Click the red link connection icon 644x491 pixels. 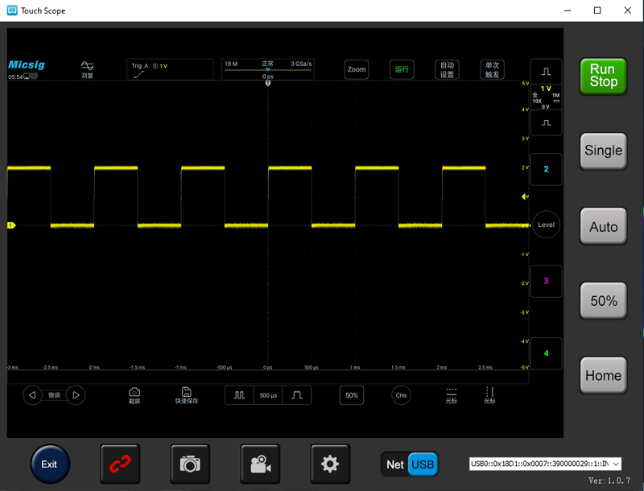click(120, 464)
